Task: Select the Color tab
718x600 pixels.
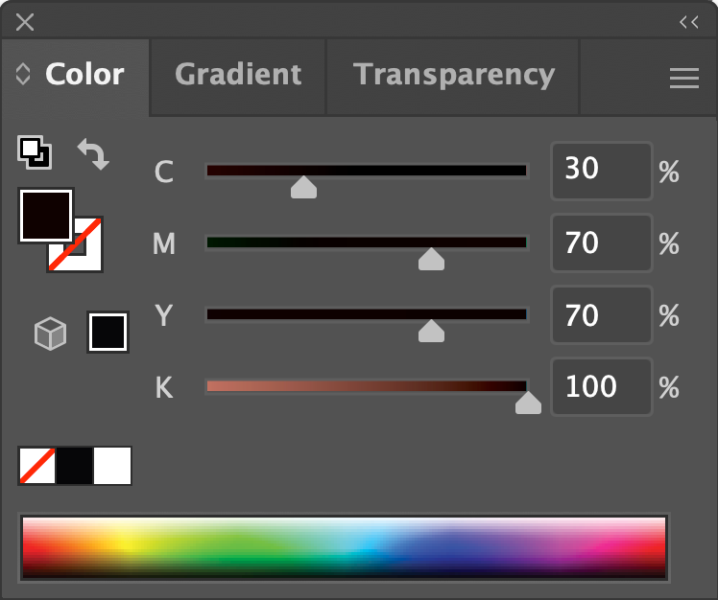Action: (x=84, y=75)
